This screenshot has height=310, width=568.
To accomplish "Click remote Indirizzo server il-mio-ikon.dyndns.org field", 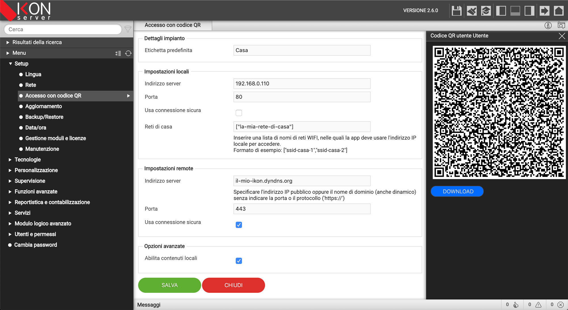I will pos(302,181).
